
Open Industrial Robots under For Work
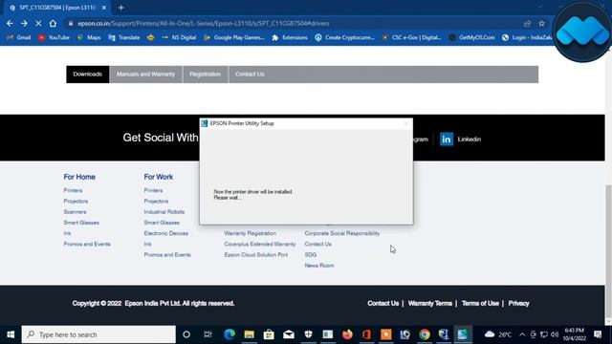pos(164,212)
